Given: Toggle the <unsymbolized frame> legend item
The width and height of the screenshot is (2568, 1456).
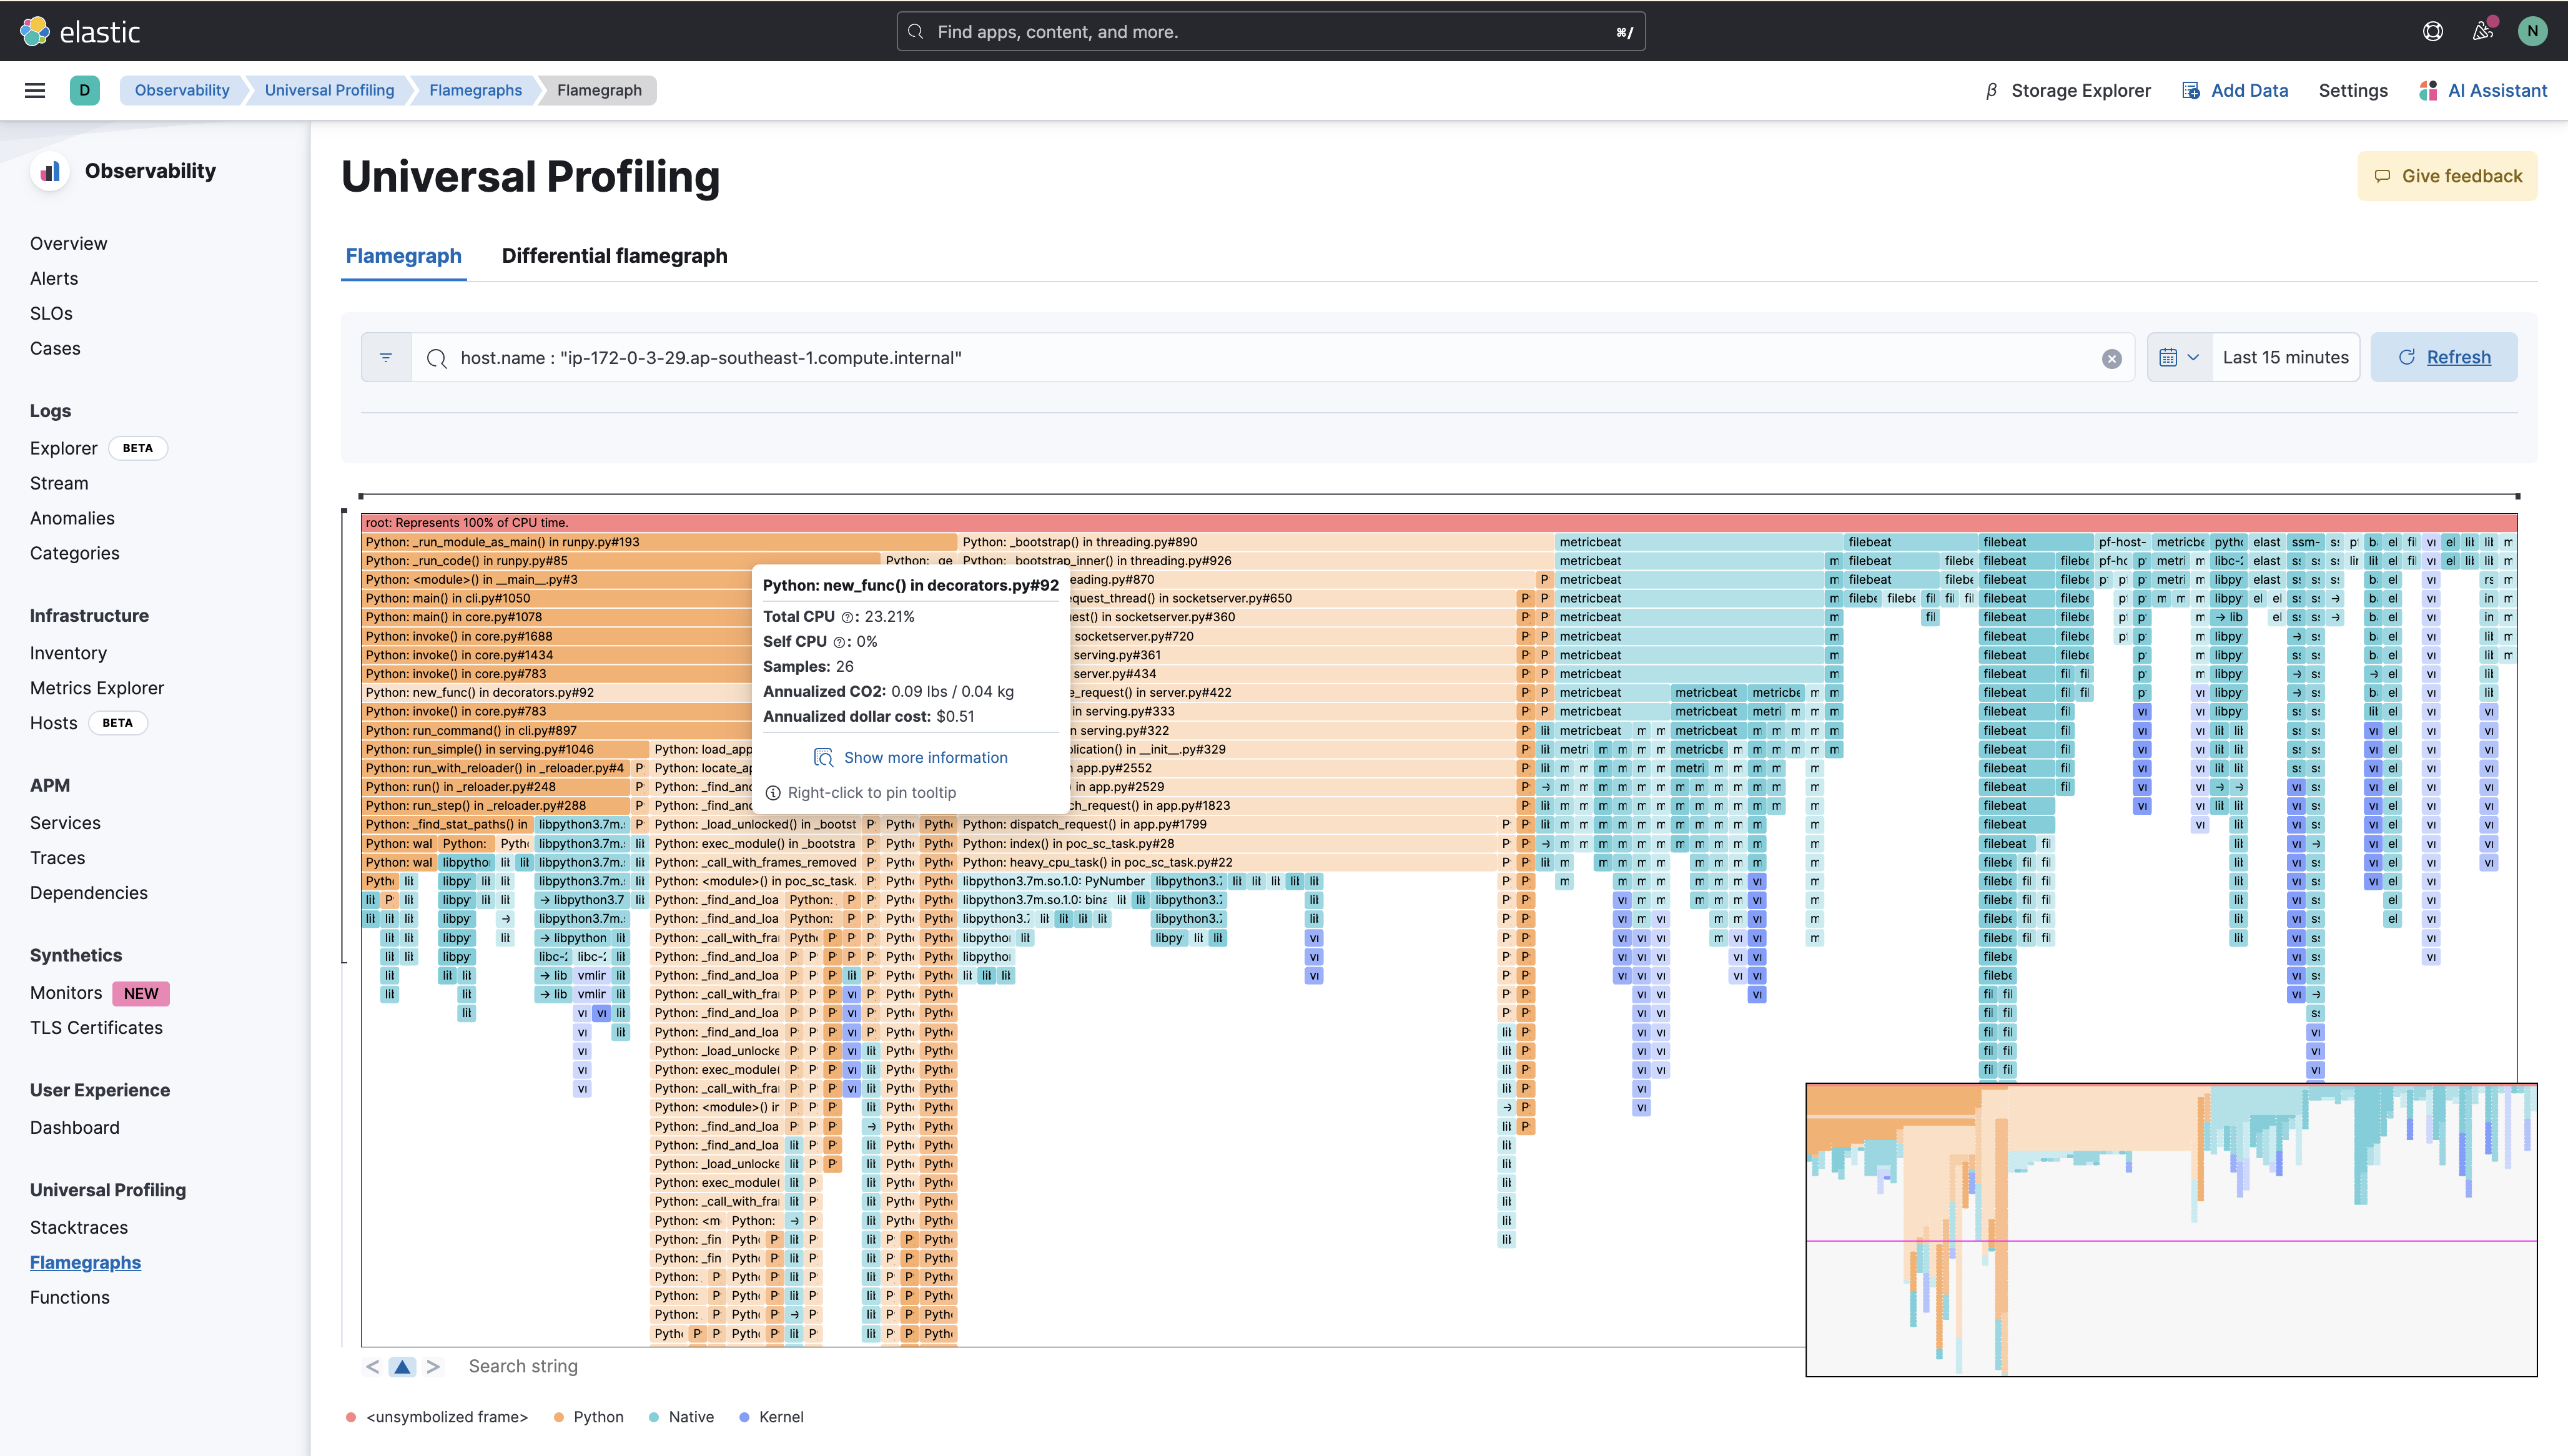Looking at the screenshot, I should (x=437, y=1417).
